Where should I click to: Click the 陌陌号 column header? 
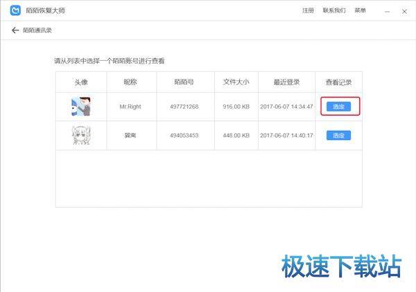(x=184, y=82)
